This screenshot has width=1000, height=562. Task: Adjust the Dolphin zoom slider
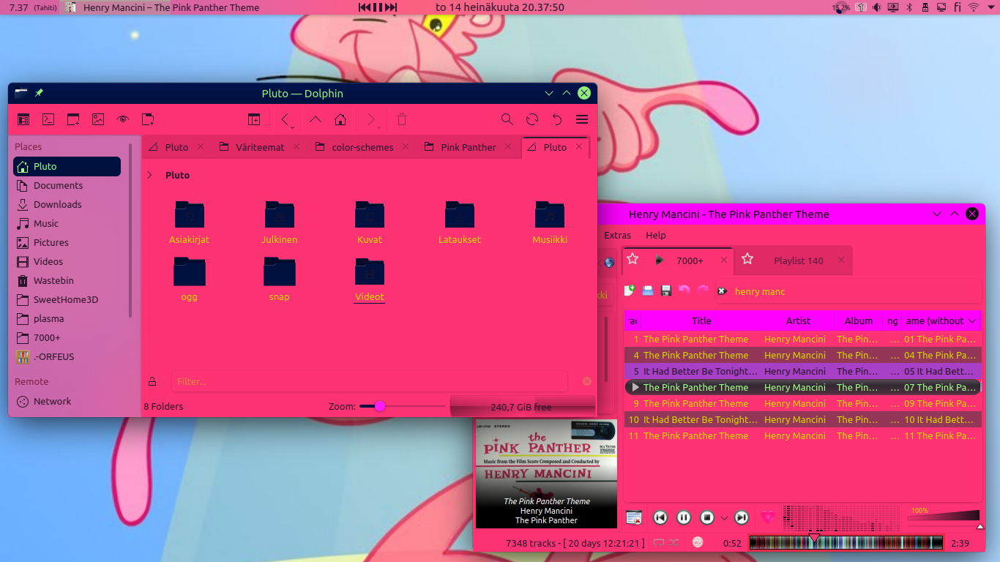(x=402, y=406)
